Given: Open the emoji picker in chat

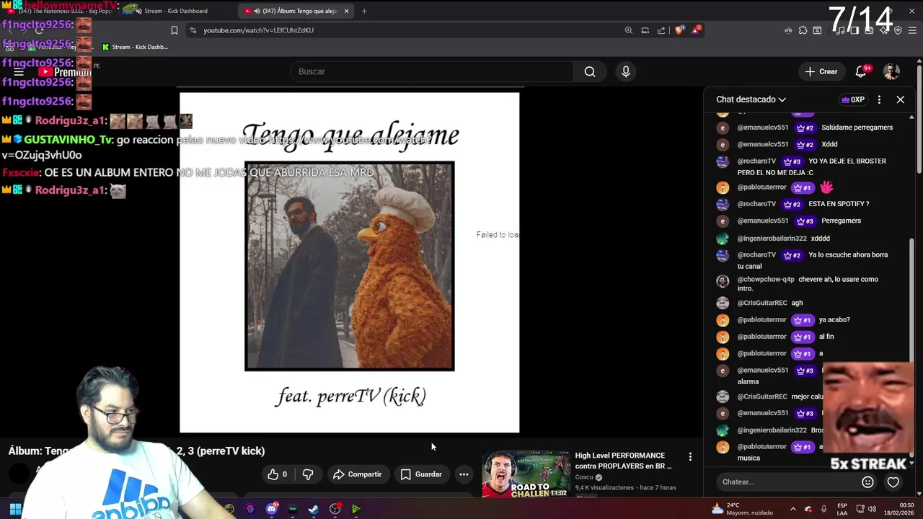Looking at the screenshot, I should [x=868, y=482].
